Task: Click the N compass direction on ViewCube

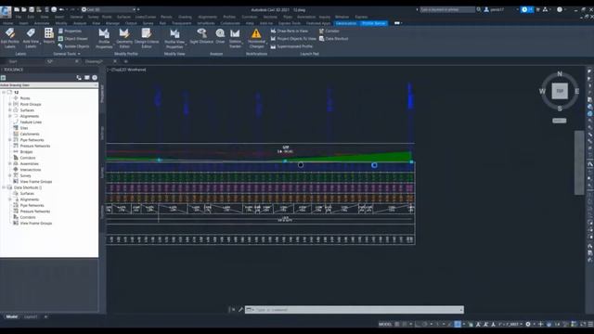Action: (560, 74)
